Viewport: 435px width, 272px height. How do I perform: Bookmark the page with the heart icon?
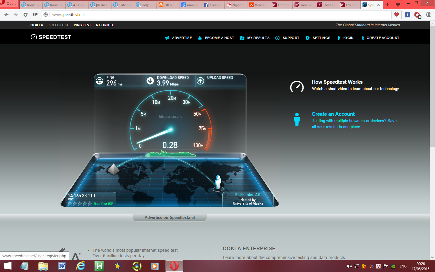click(397, 15)
